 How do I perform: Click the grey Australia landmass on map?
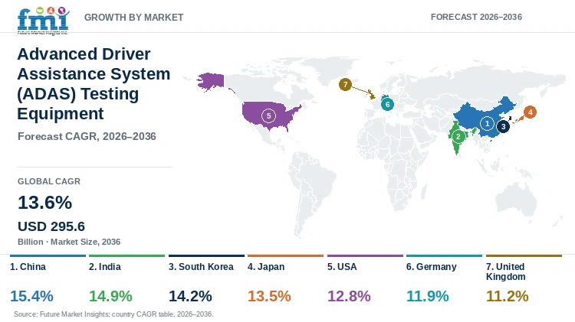[516, 200]
